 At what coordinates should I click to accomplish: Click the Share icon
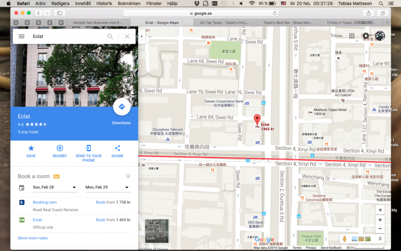coord(118,148)
